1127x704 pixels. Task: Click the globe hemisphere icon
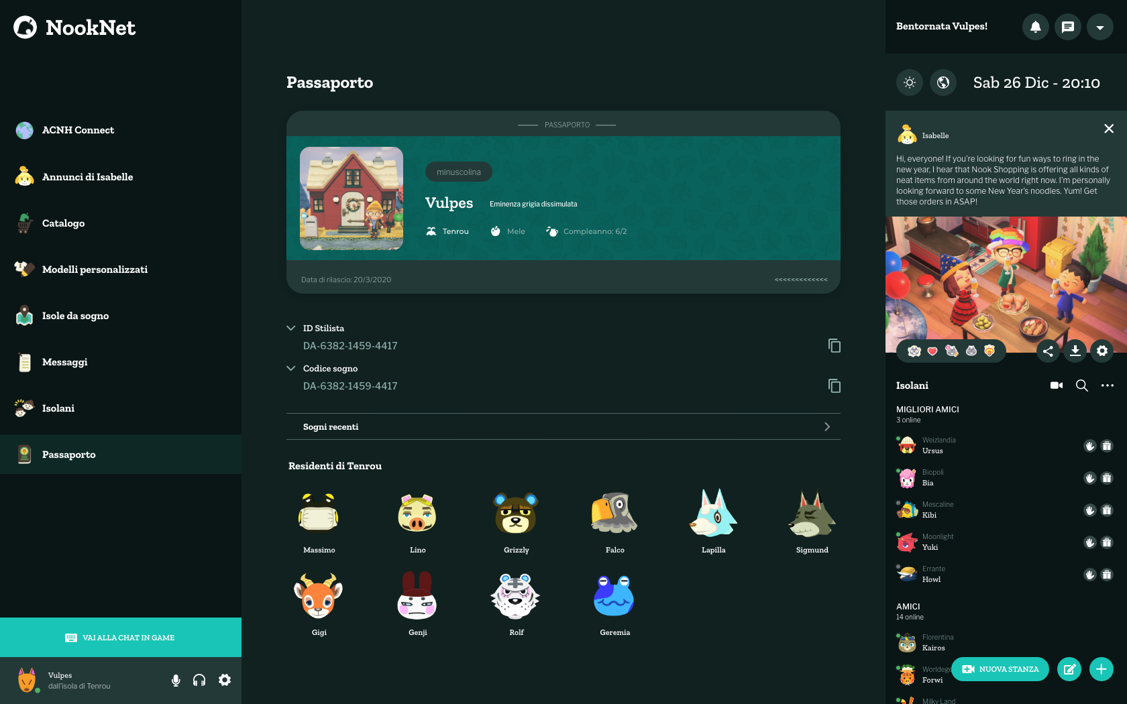click(x=943, y=82)
